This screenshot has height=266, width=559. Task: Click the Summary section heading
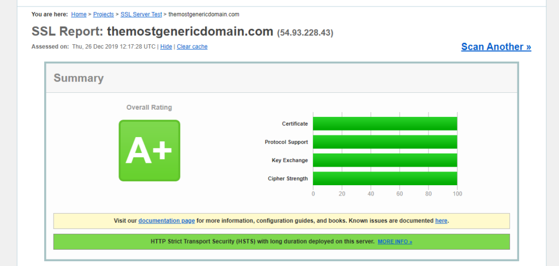[79, 78]
